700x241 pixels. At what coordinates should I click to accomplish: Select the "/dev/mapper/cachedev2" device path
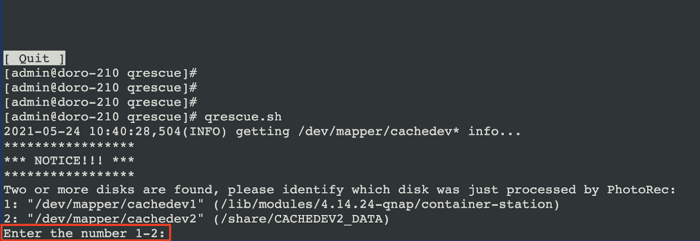click(115, 219)
